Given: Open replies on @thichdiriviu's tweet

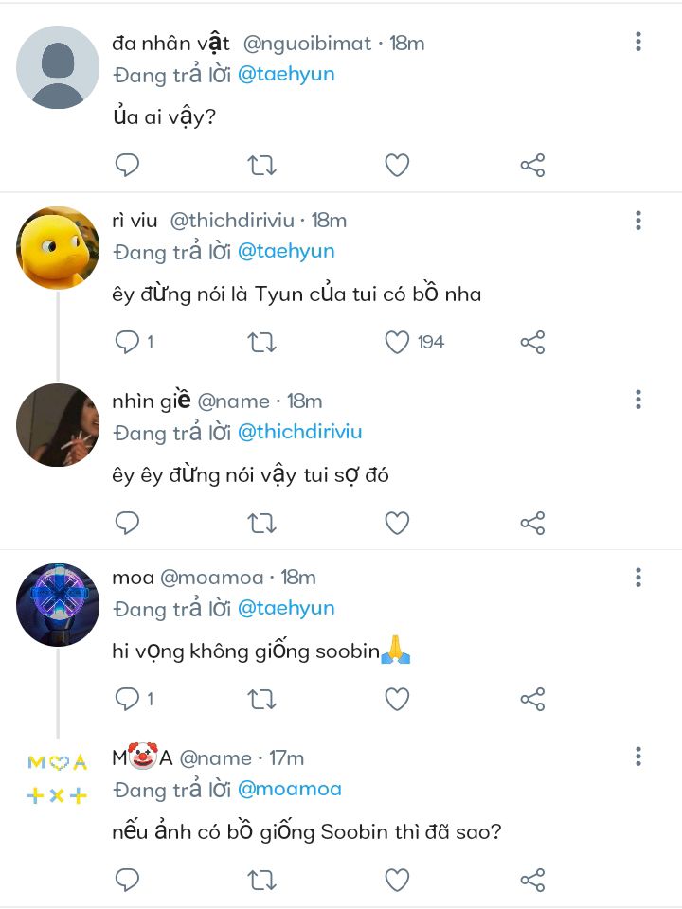Looking at the screenshot, I should click(127, 342).
